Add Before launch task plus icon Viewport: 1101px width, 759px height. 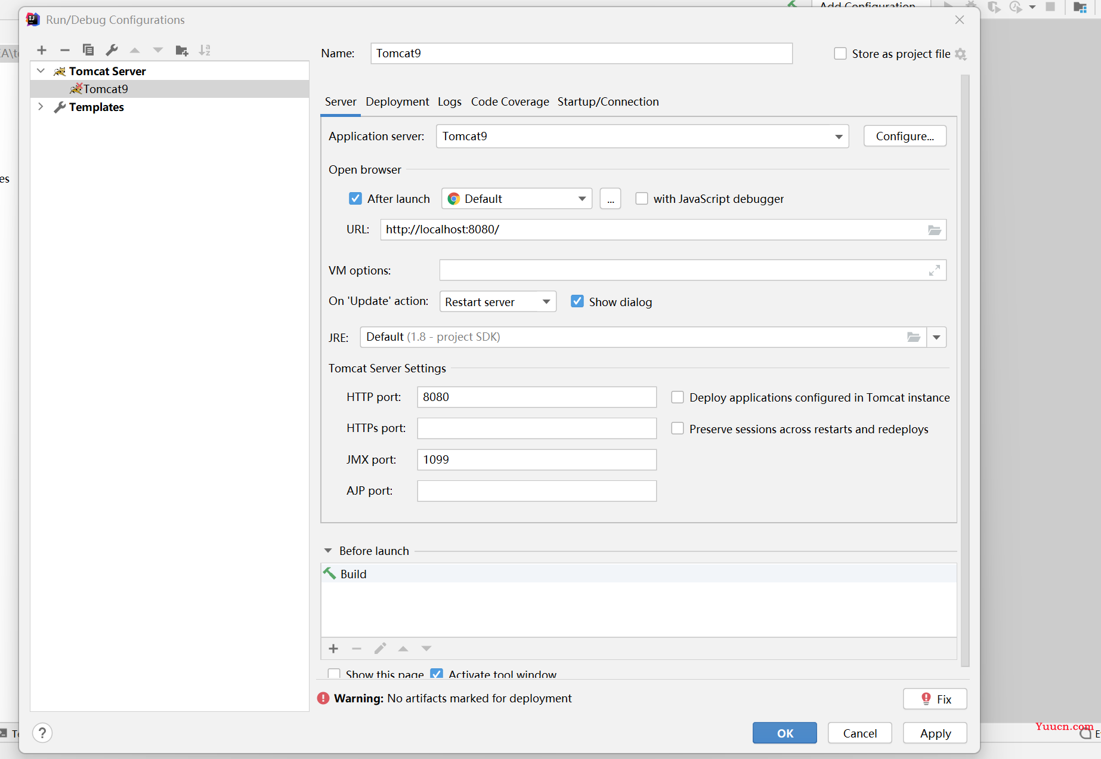pos(333,649)
